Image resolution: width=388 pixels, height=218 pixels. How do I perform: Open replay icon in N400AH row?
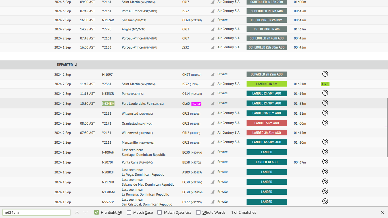(x=325, y=152)
